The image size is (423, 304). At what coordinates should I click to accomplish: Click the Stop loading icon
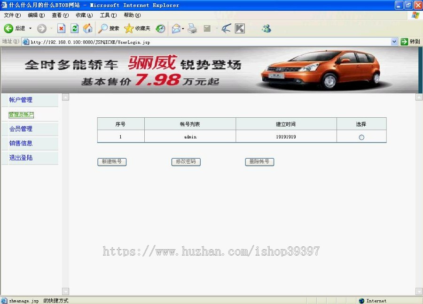pyautogui.click(x=61, y=28)
